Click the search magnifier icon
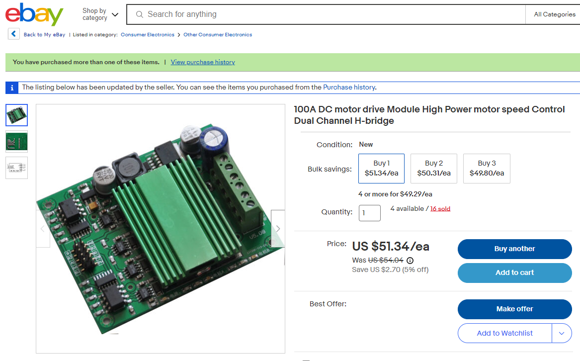The height and width of the screenshot is (361, 580). [x=140, y=14]
